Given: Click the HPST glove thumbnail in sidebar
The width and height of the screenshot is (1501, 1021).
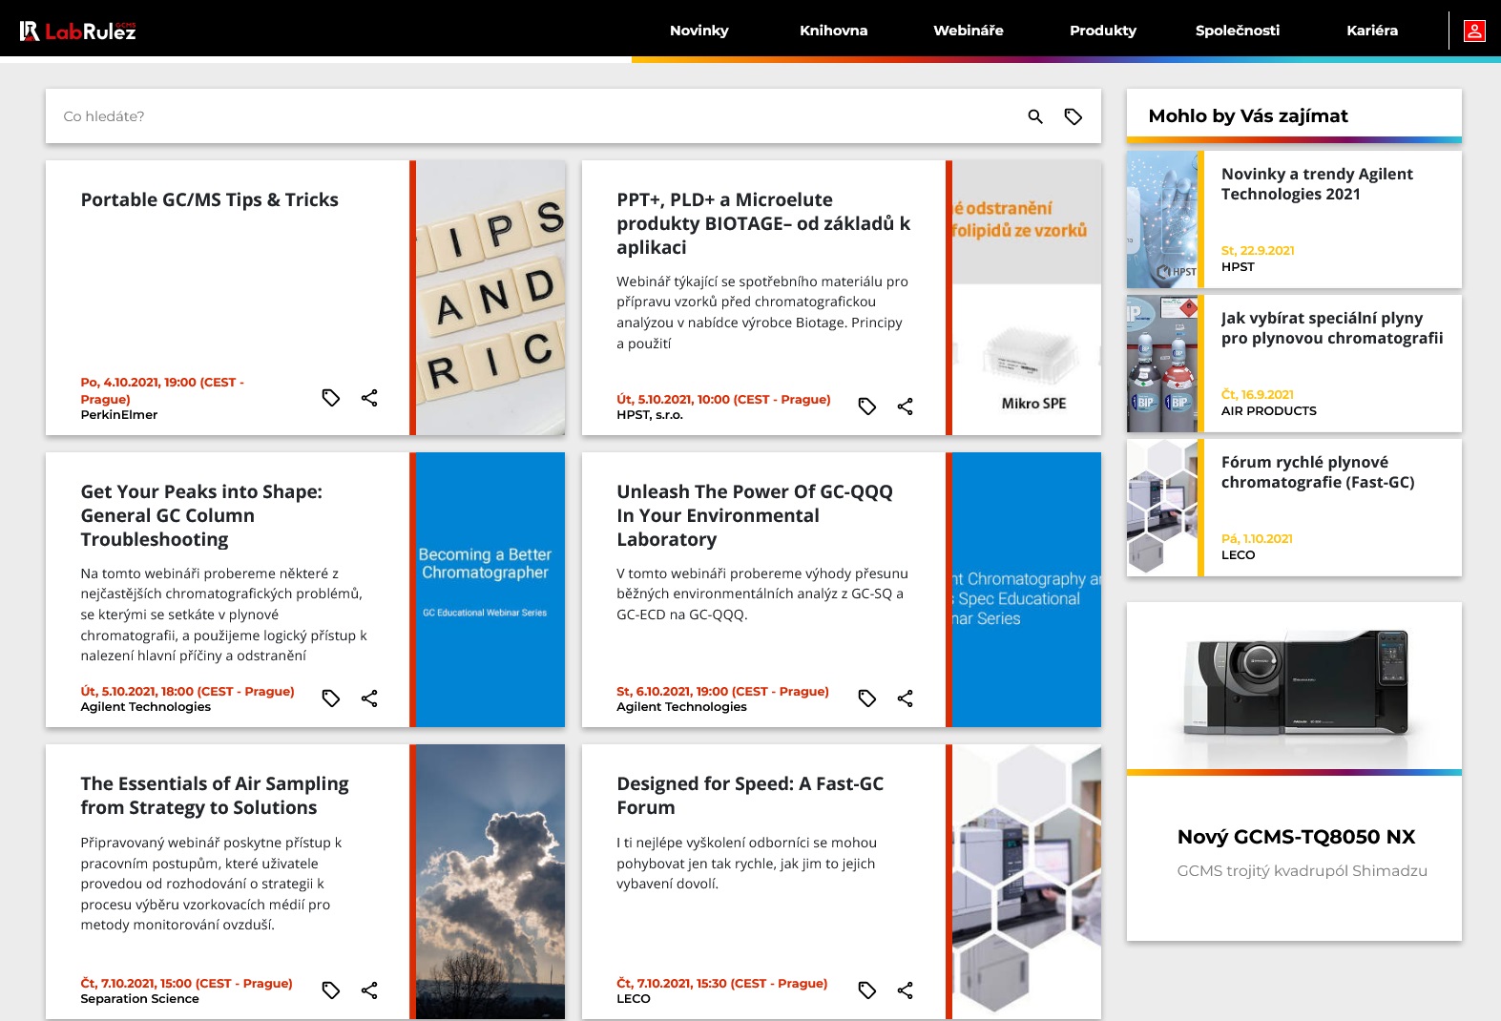Looking at the screenshot, I should coord(1162,219).
